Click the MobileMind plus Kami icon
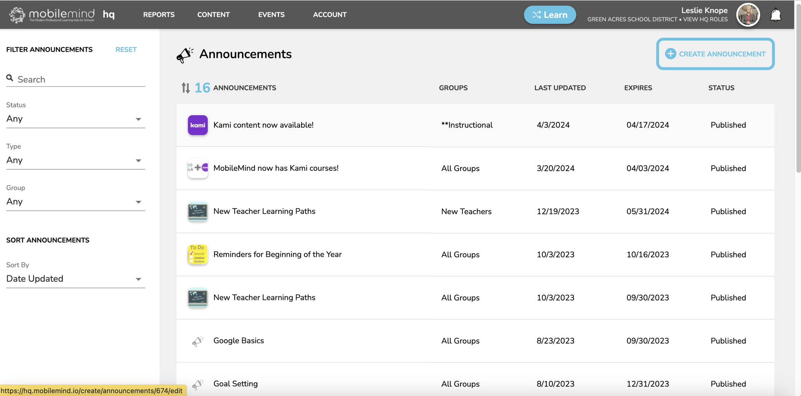Viewport: 801px width, 396px height. pos(197,168)
